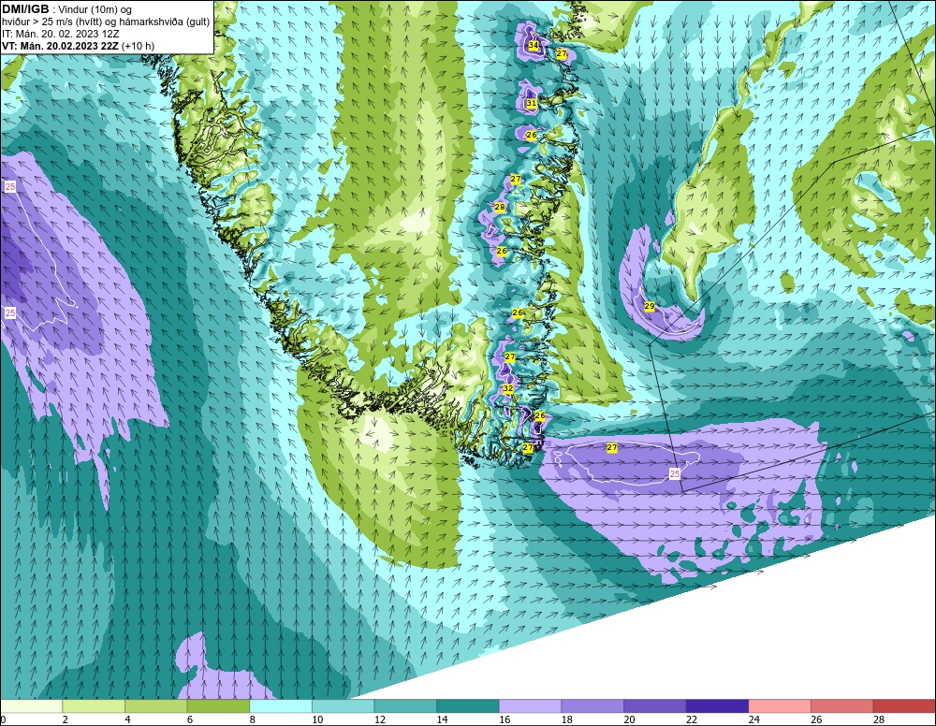The width and height of the screenshot is (936, 726).
Task: Pick the red legend swatch above 28 m/s
Action: point(904,706)
